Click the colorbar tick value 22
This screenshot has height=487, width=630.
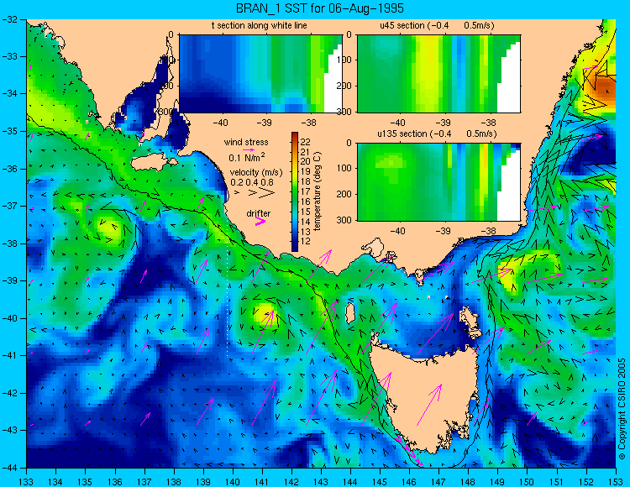point(306,142)
